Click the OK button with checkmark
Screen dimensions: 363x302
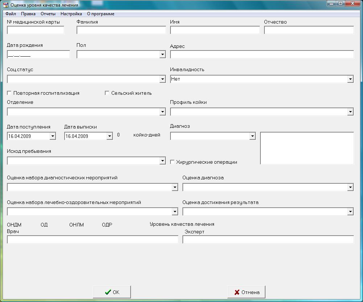[x=112, y=292]
